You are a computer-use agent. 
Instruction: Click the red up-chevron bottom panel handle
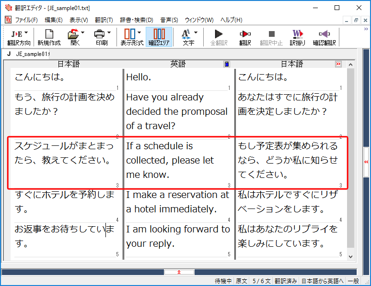click(x=179, y=272)
